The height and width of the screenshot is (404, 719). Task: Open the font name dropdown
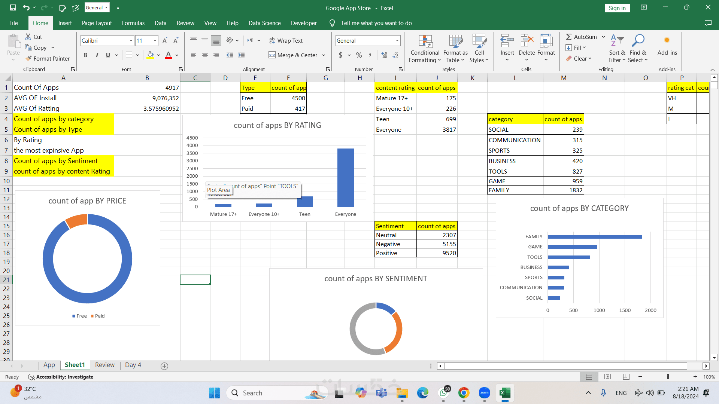[131, 40]
